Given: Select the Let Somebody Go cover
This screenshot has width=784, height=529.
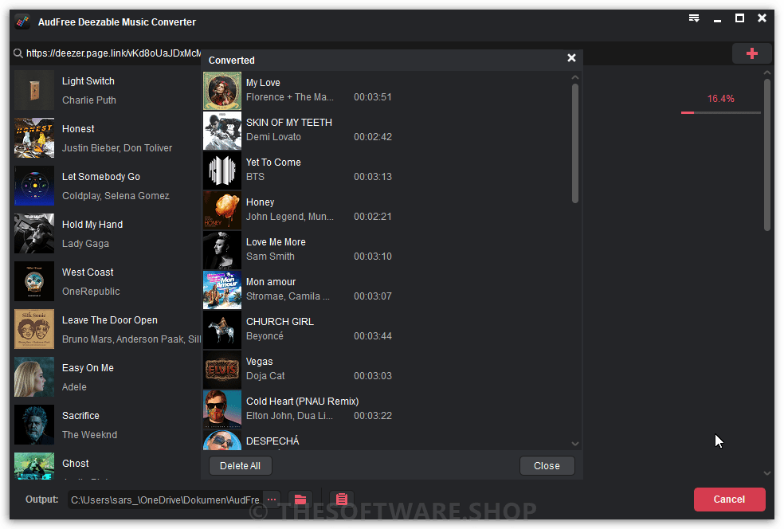Looking at the screenshot, I should (34, 186).
